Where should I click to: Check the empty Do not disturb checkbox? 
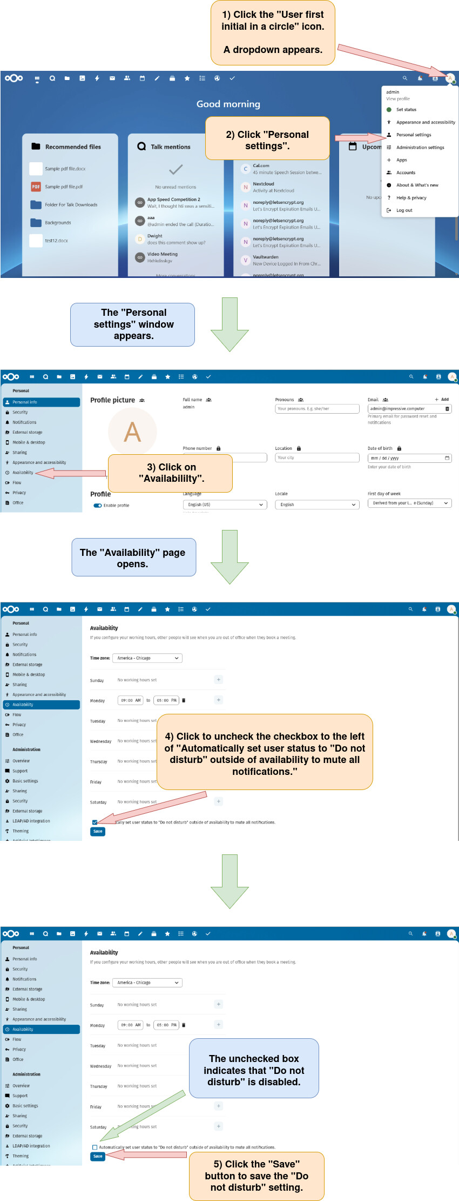click(x=95, y=1147)
